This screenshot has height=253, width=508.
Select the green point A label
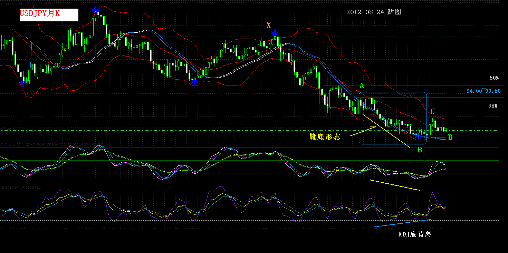tap(362, 86)
